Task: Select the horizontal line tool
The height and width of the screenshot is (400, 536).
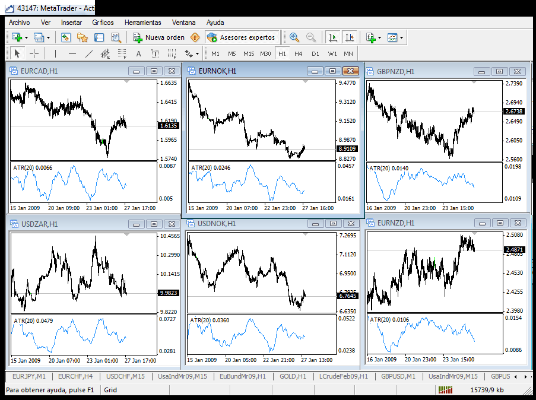Action: click(x=72, y=53)
